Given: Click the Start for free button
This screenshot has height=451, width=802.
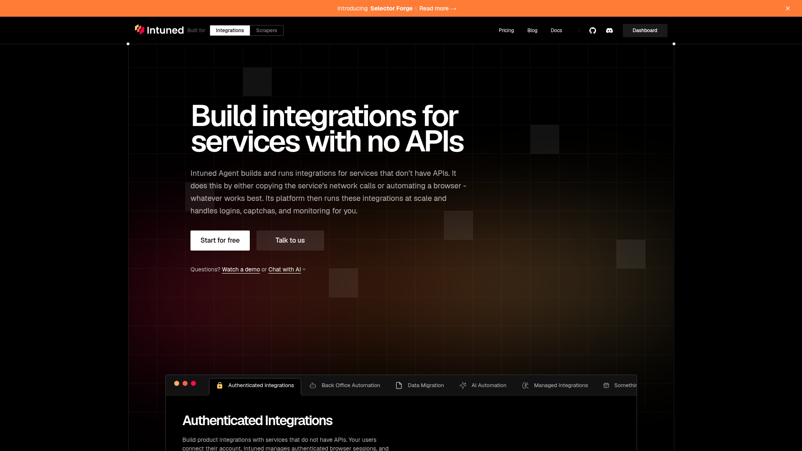Looking at the screenshot, I should (x=220, y=241).
